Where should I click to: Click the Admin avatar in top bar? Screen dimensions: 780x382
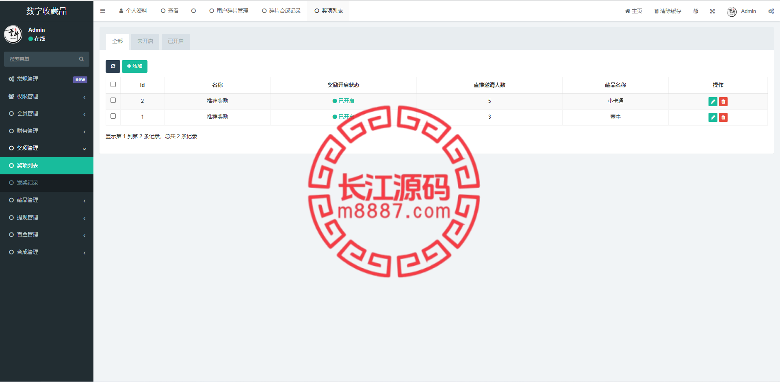732,11
